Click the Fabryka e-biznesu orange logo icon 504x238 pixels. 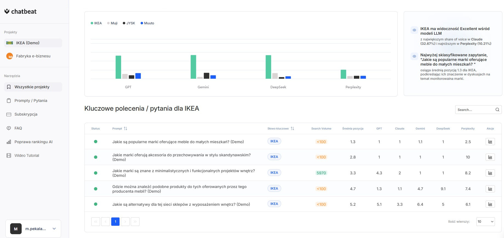pyautogui.click(x=10, y=56)
